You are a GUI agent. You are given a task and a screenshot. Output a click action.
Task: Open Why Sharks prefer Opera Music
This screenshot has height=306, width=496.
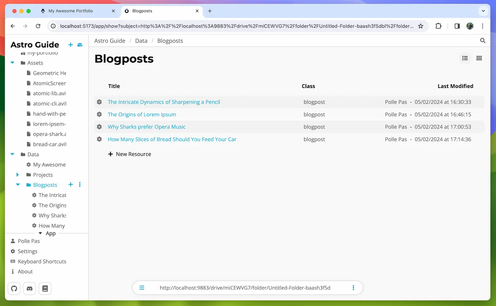click(147, 127)
